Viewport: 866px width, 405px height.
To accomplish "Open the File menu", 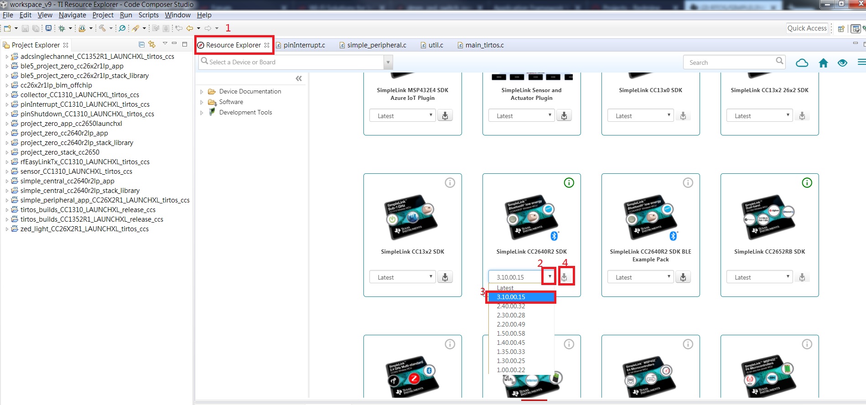I will pyautogui.click(x=8, y=15).
